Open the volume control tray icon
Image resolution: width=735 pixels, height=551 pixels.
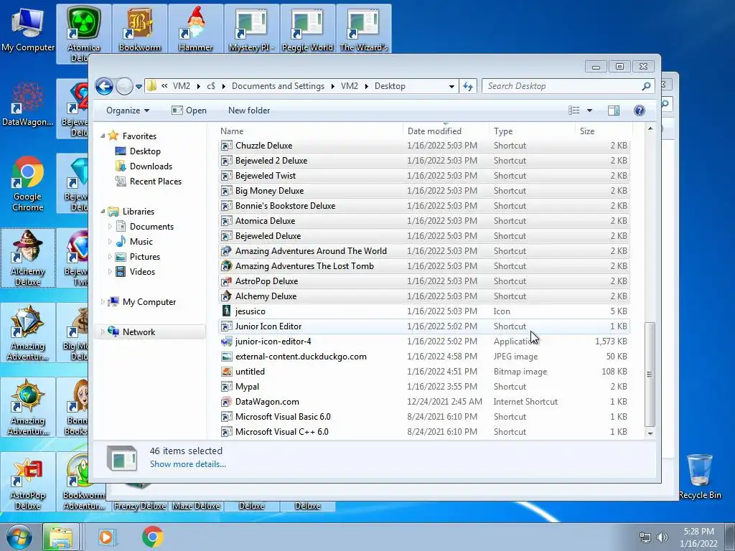point(663,537)
